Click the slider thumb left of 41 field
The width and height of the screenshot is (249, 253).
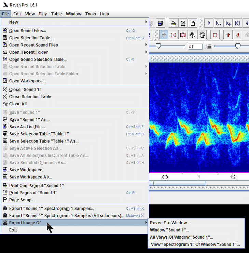click(x=158, y=46)
